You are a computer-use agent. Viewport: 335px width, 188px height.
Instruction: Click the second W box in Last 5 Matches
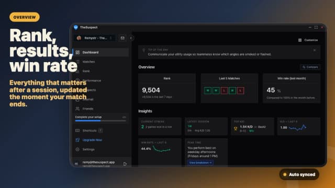pyautogui.click(x=216, y=90)
